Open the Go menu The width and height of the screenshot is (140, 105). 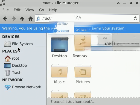pyautogui.click(x=42, y=10)
